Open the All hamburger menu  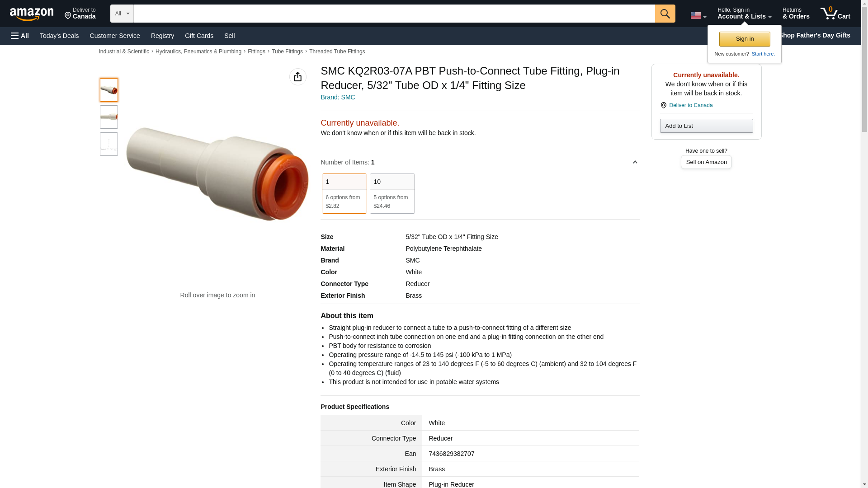(20, 36)
